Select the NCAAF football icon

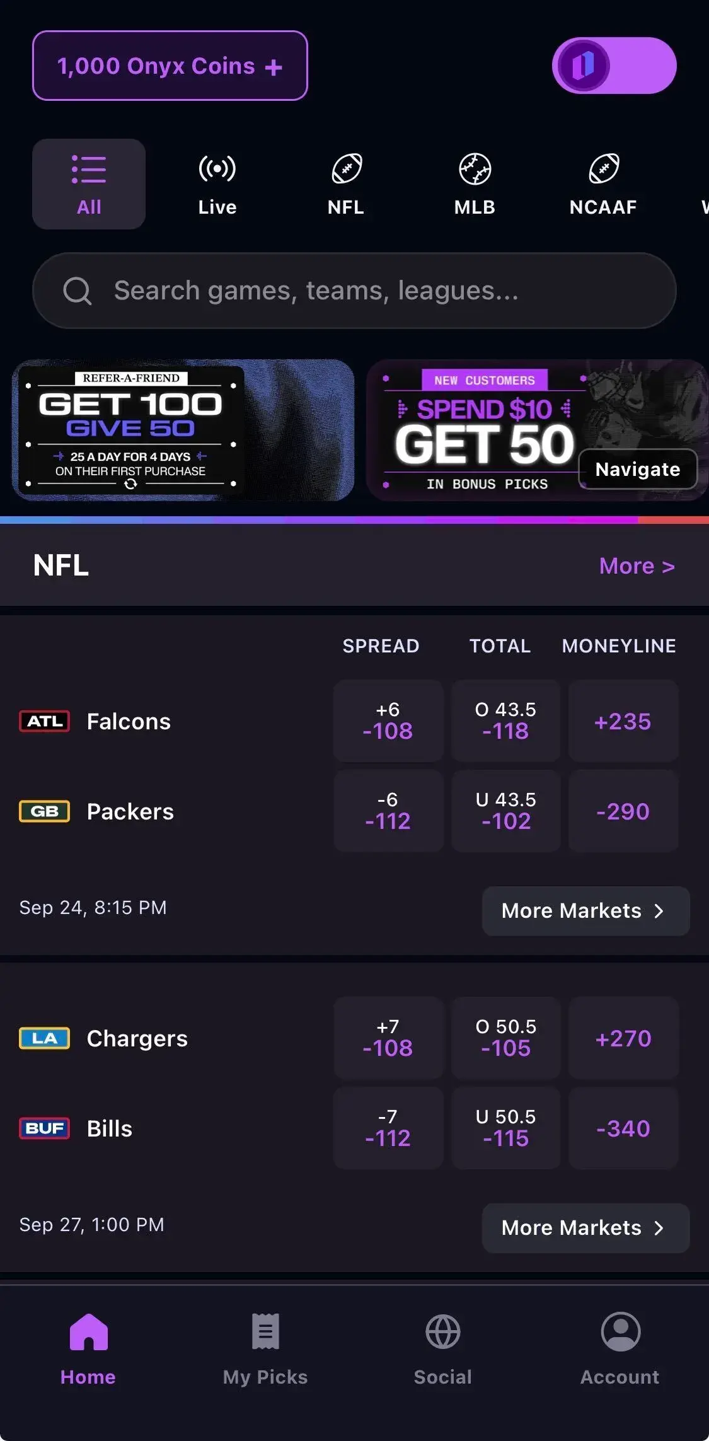604,169
